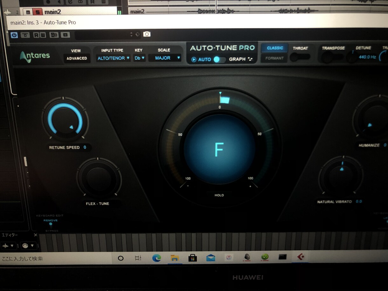
Task: Click the diamond preset management icon
Action: [x=137, y=34]
